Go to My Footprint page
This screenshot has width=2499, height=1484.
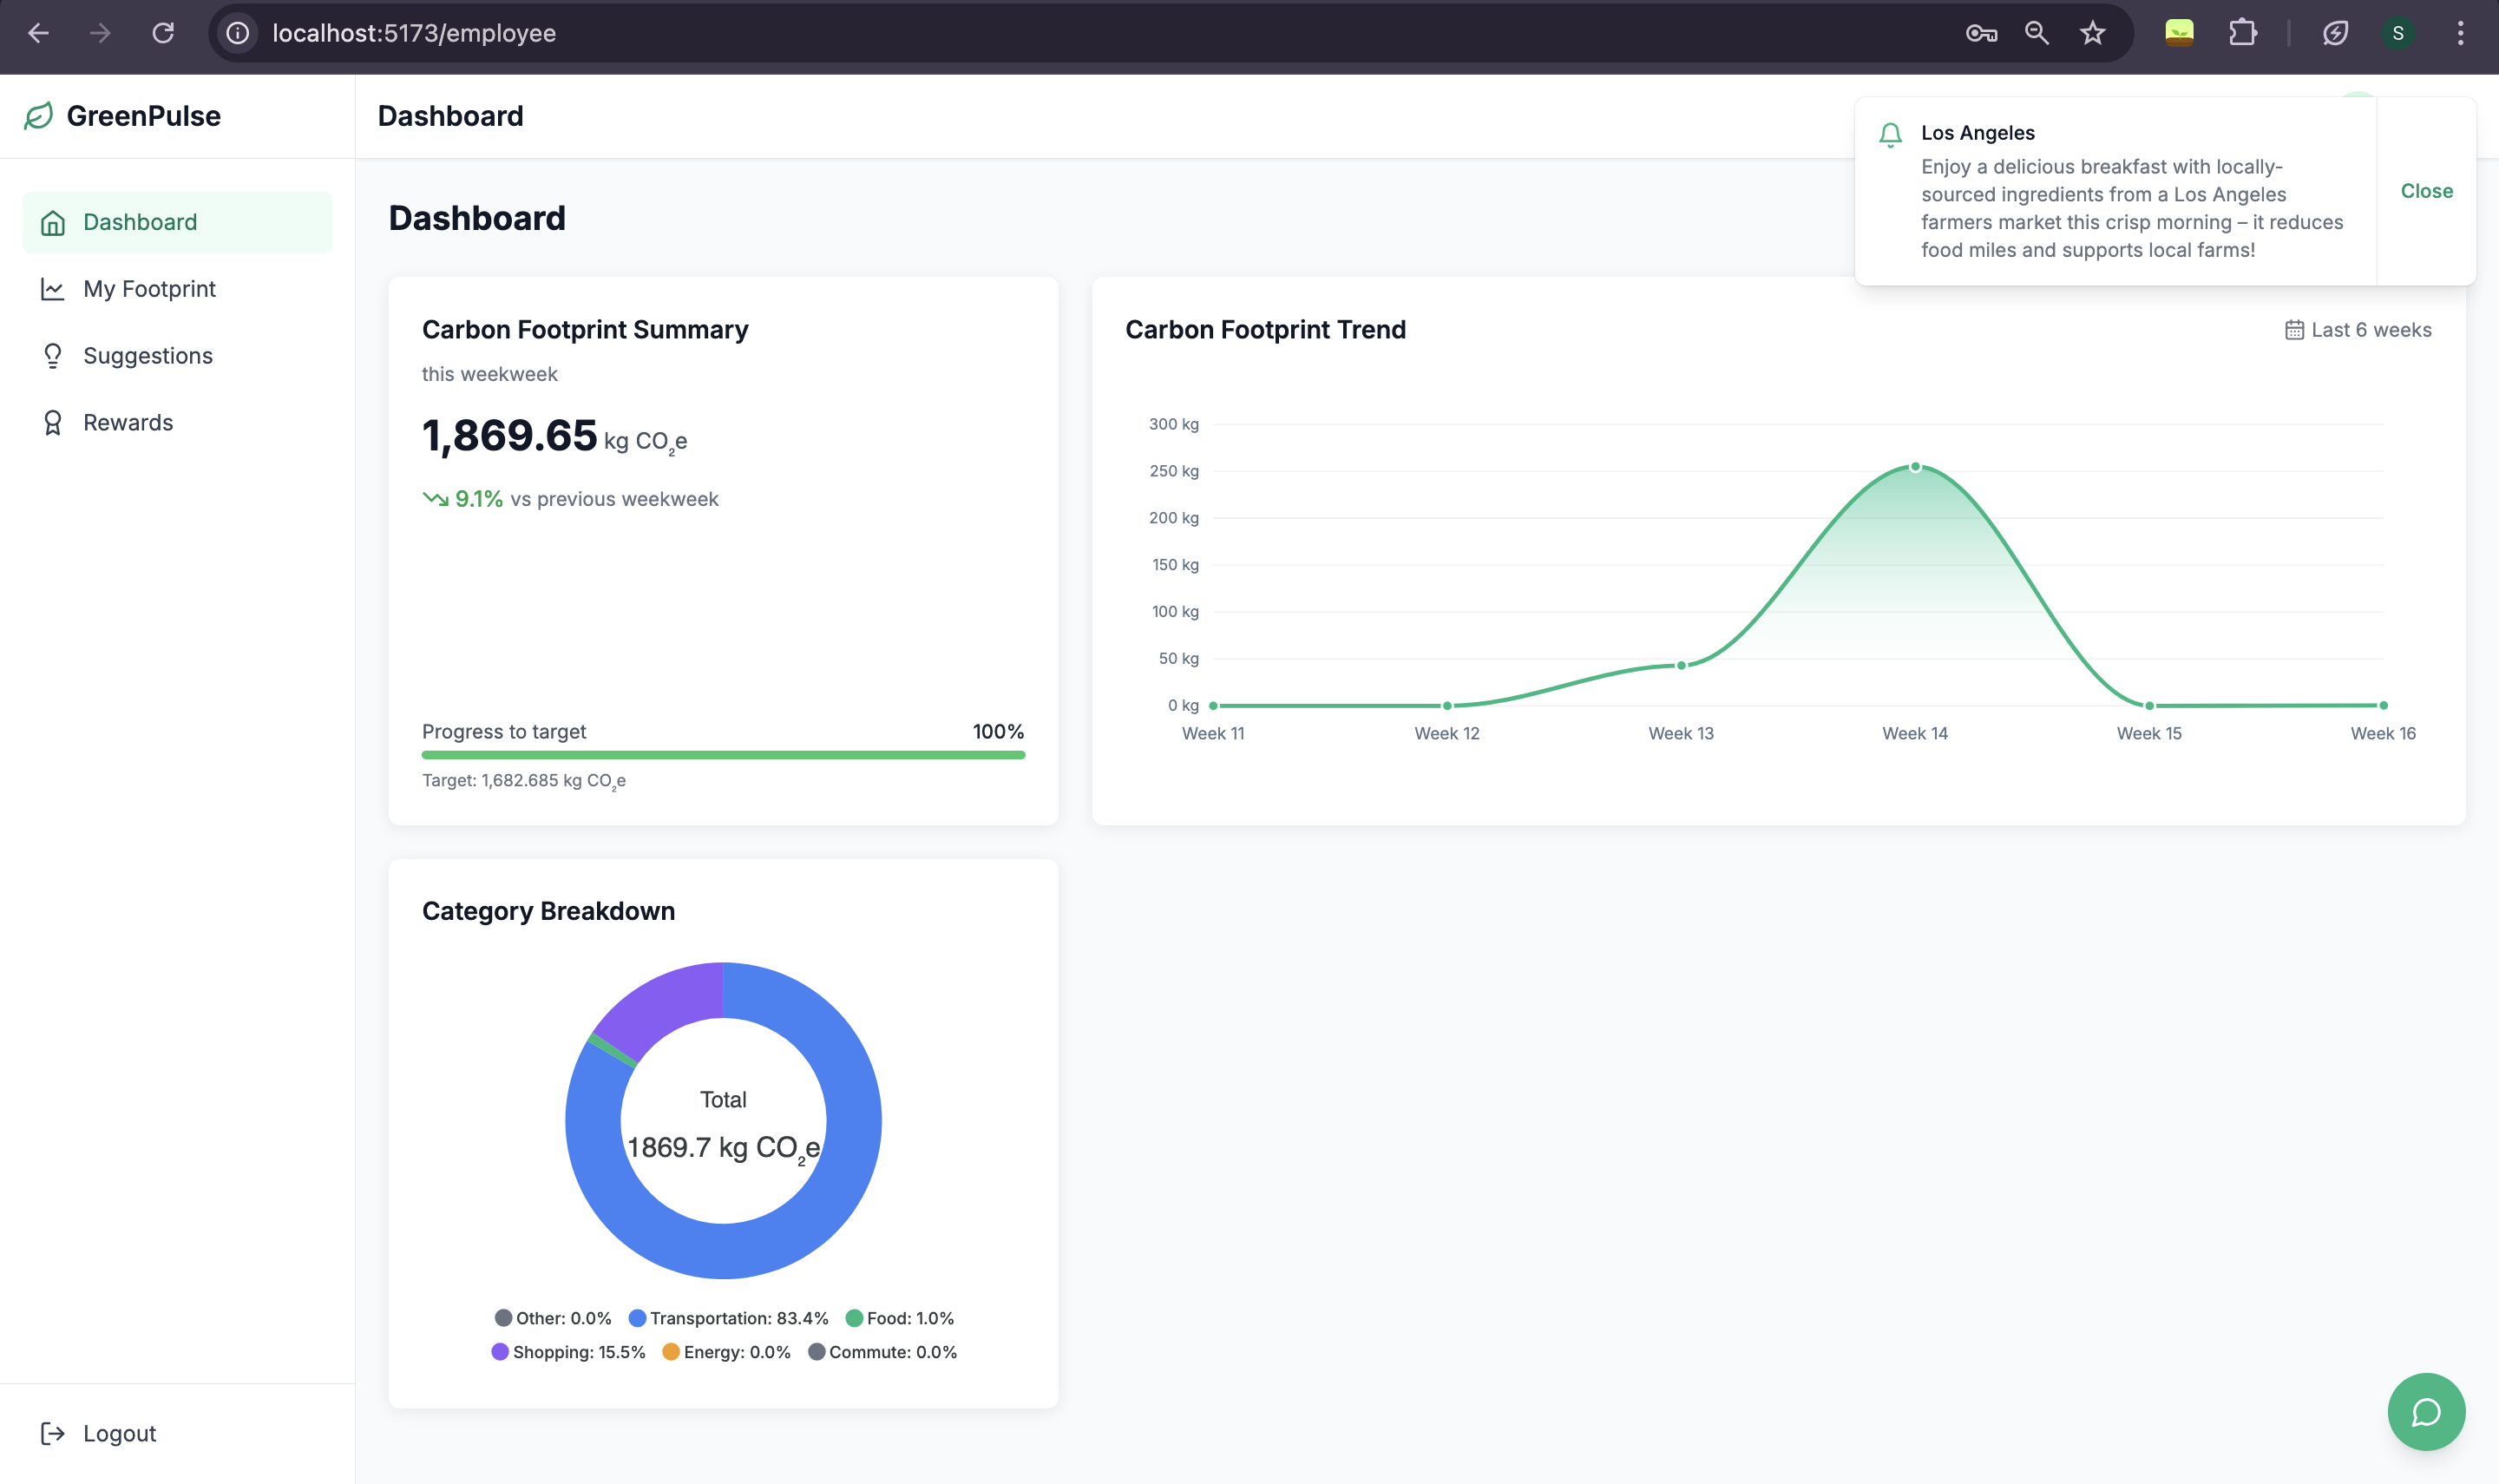pyautogui.click(x=149, y=289)
